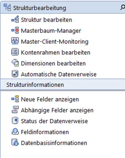Select Dimensionen bearbeiten text
125x158 pixels.
click(53, 63)
